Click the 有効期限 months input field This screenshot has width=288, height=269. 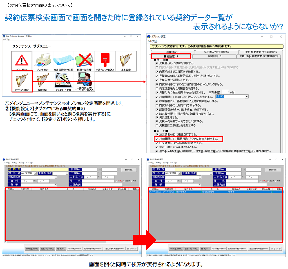pyautogui.click(x=226, y=92)
